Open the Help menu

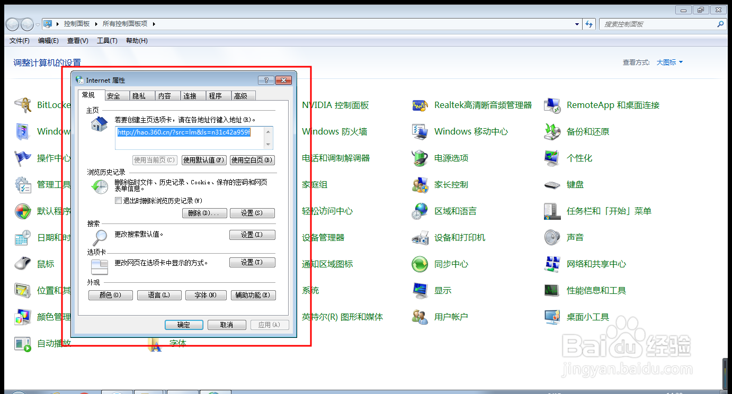click(137, 41)
